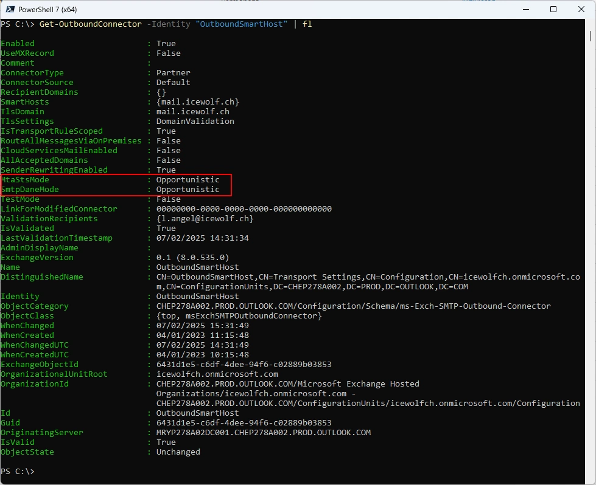Click the TlsSettings DomainValidation value
This screenshot has width=596, height=485.
point(195,122)
